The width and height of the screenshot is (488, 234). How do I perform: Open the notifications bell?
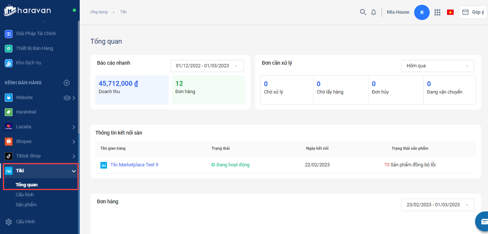(x=374, y=12)
